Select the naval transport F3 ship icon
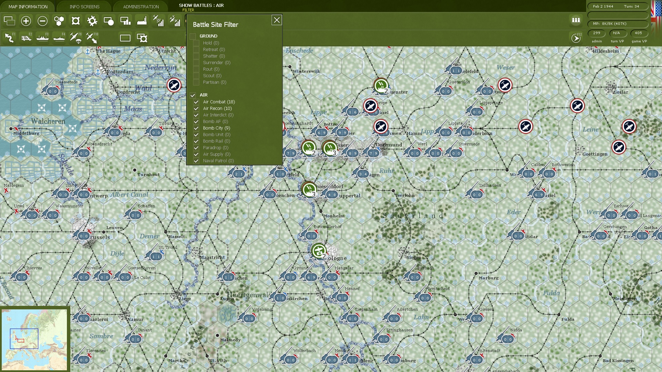The width and height of the screenshot is (662, 372). point(42,38)
